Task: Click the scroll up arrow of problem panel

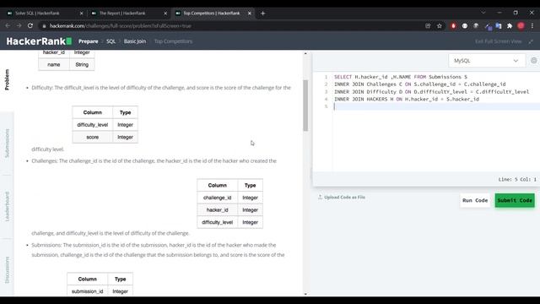Action: pos(305,53)
